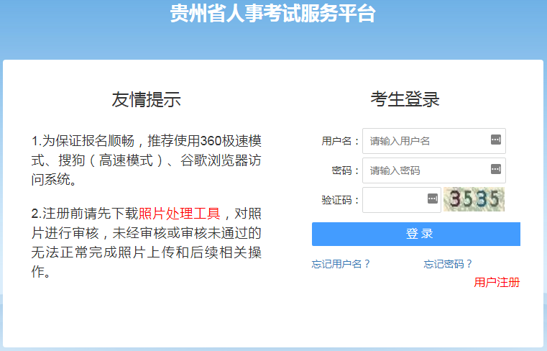Click the 友情提示 heading
The height and width of the screenshot is (351, 547).
pyautogui.click(x=146, y=100)
